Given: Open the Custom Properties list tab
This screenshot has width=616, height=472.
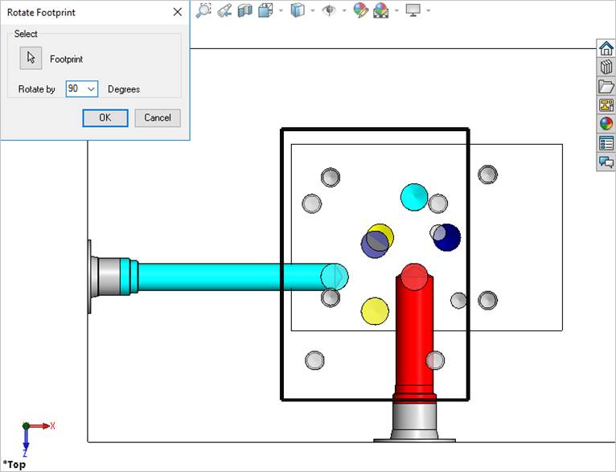Looking at the screenshot, I should pos(606,143).
